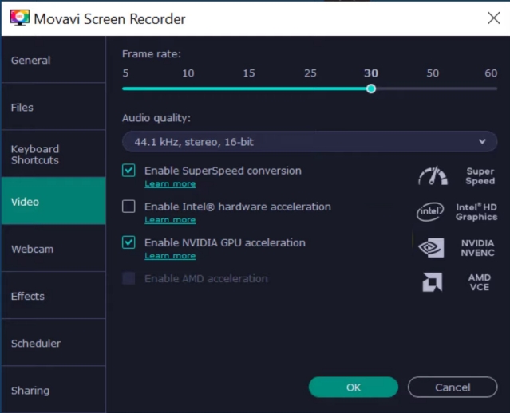The width and height of the screenshot is (510, 413).
Task: Click the AMD VCE badge text
Action: (480, 282)
